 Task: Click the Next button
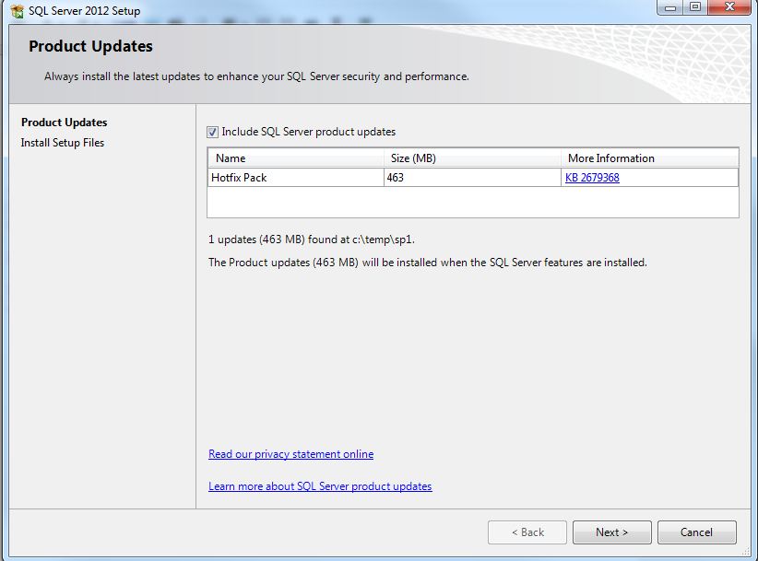pyautogui.click(x=612, y=532)
